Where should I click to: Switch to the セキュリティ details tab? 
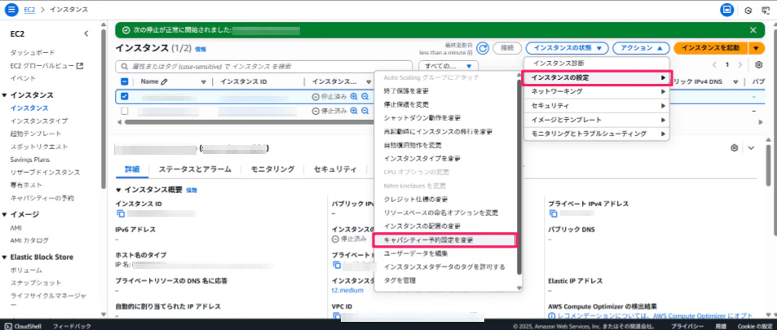[335, 169]
